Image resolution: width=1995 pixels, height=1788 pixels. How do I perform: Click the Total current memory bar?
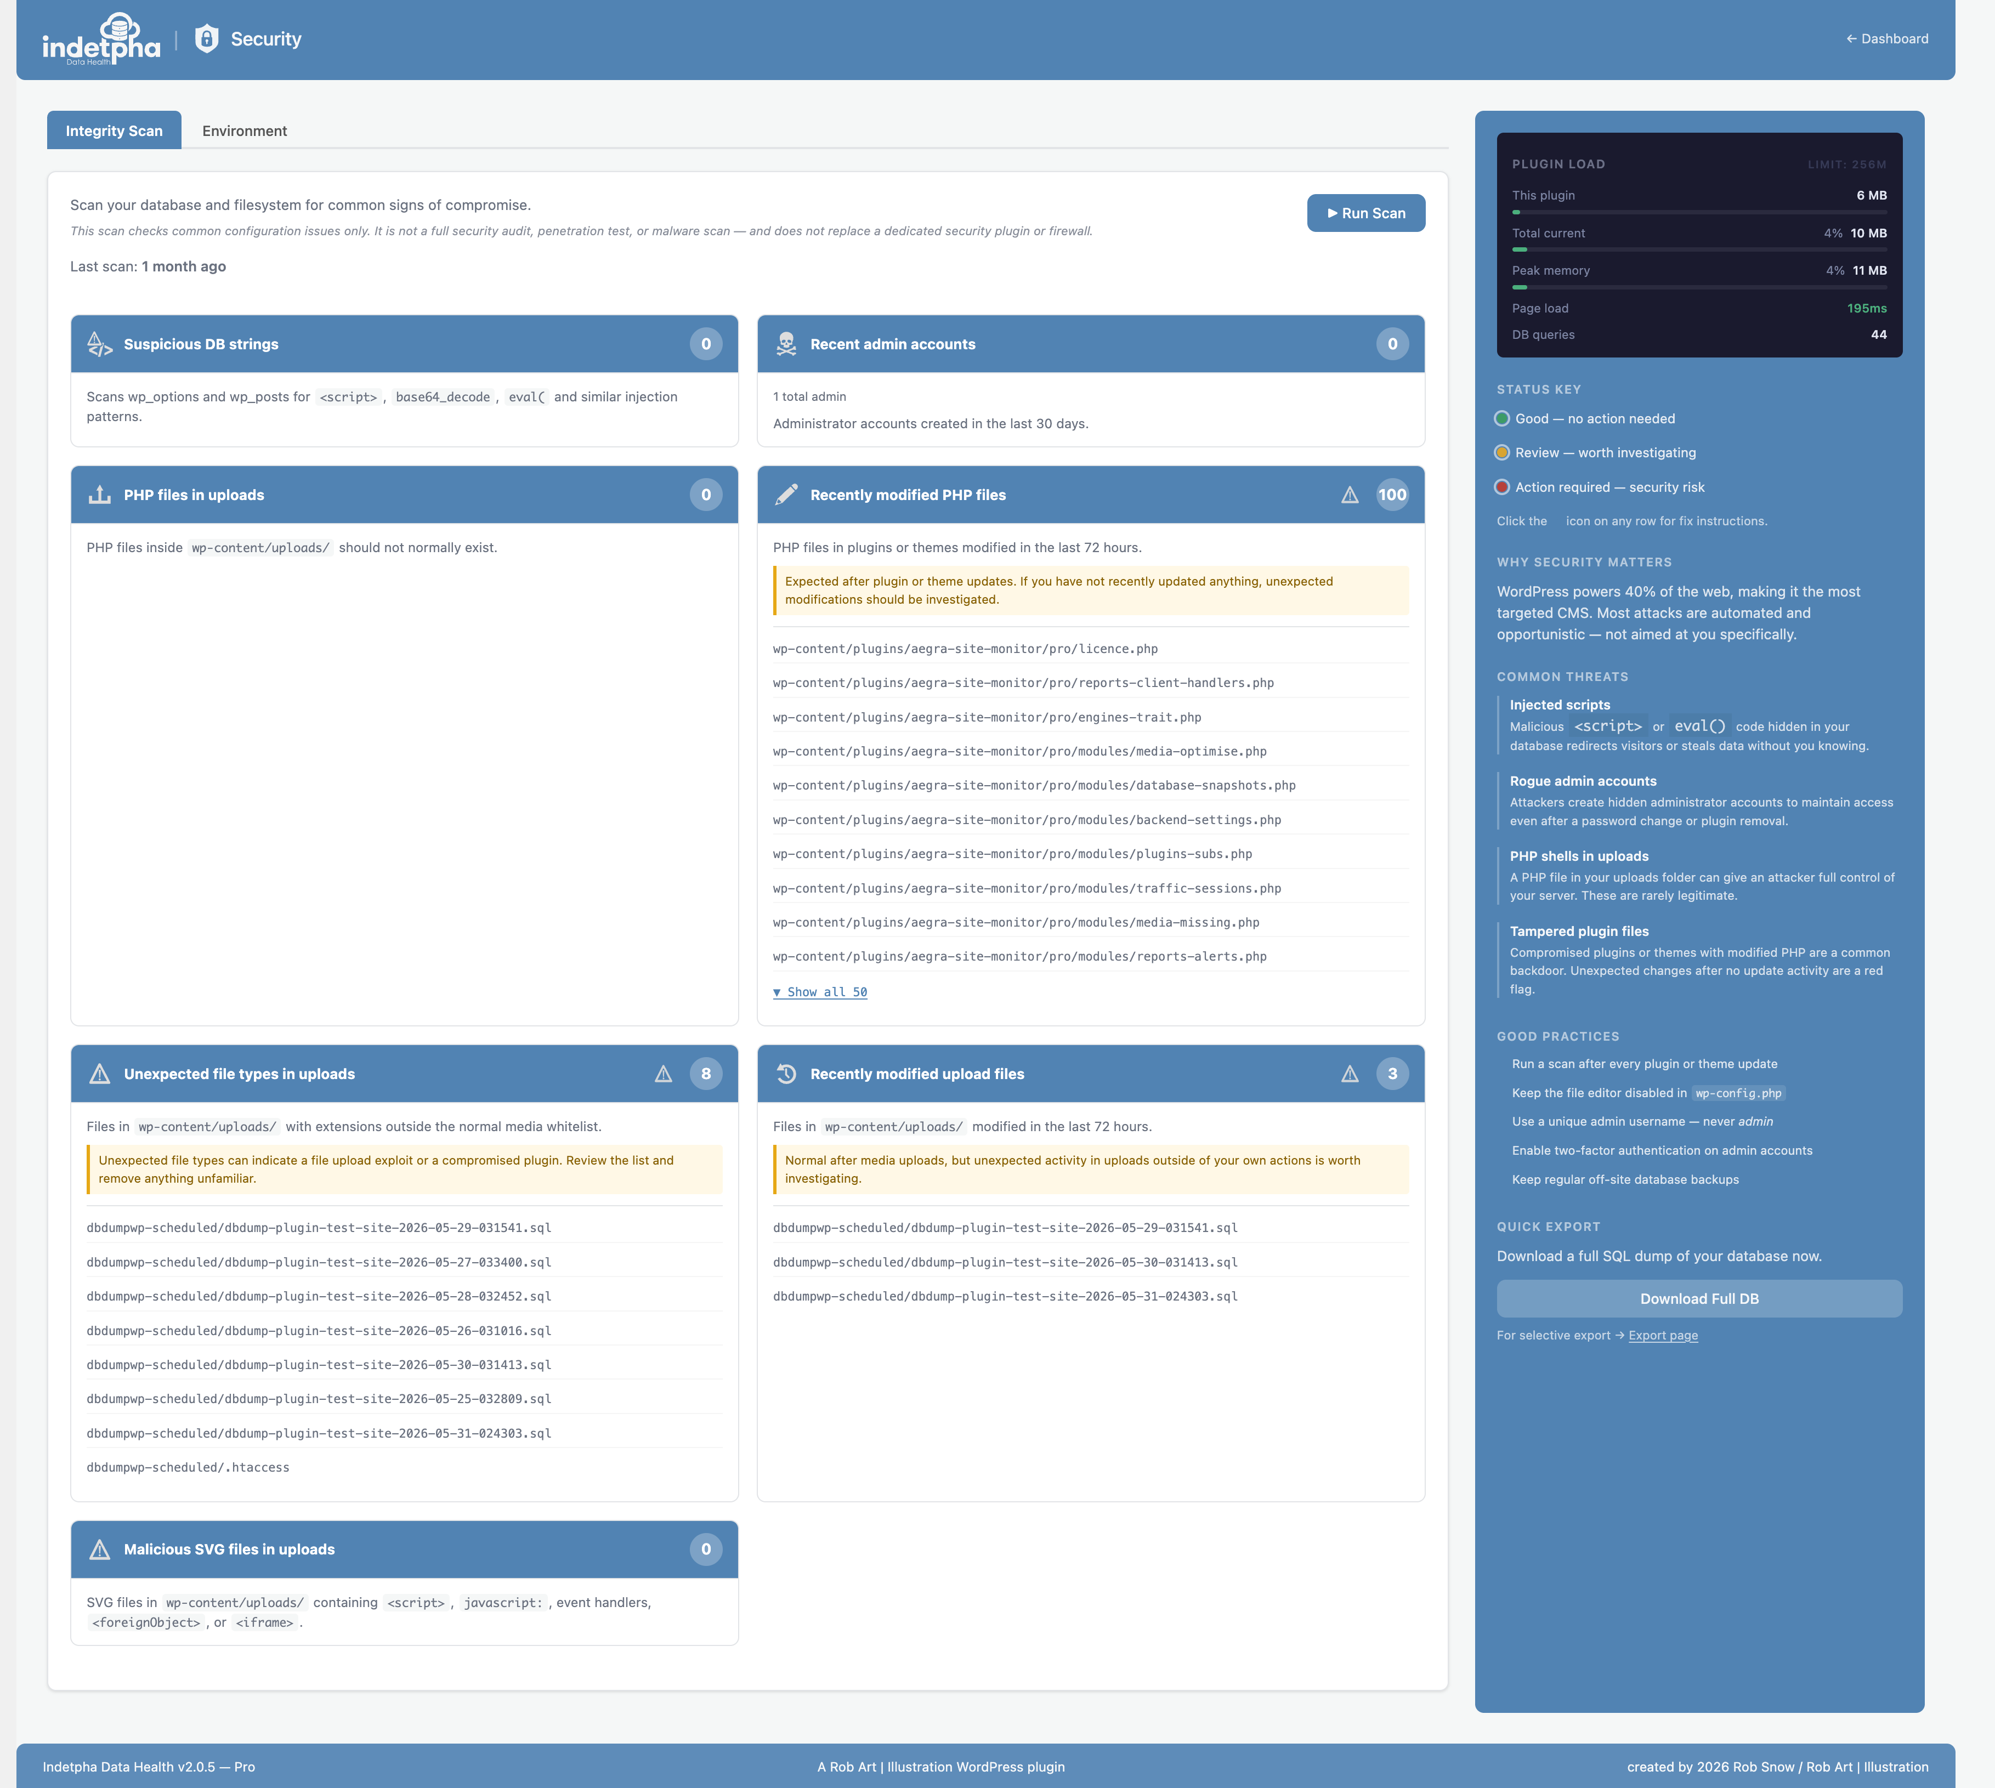pyautogui.click(x=1699, y=249)
